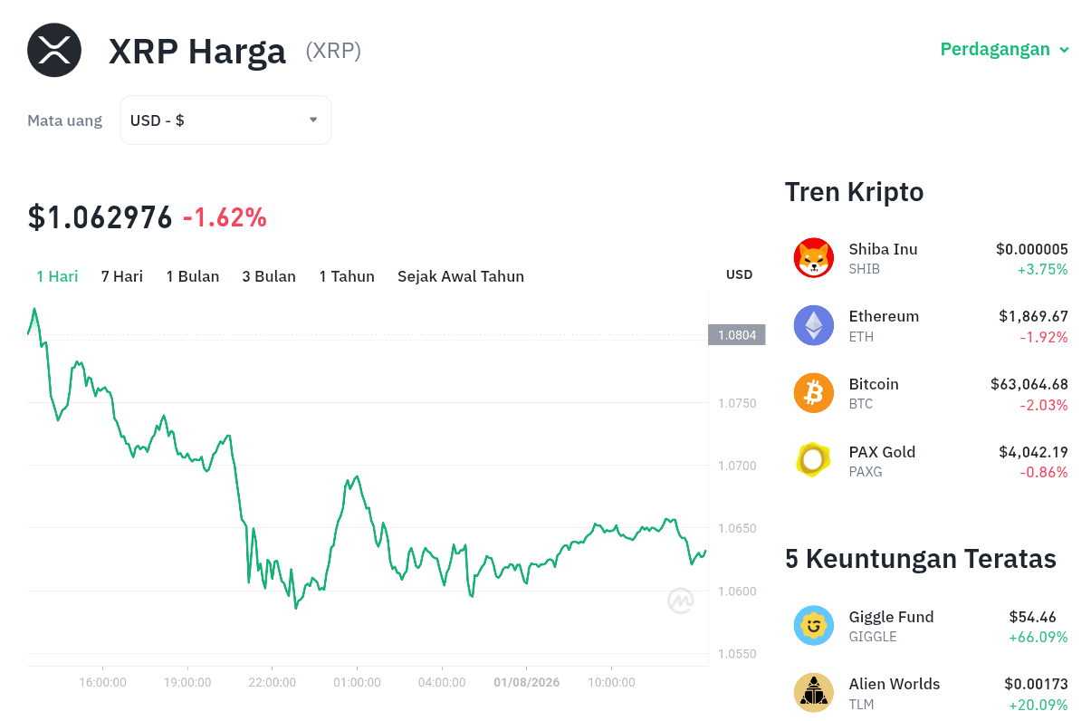
Task: Choose the 3 Bulan time range
Action: [x=269, y=276]
